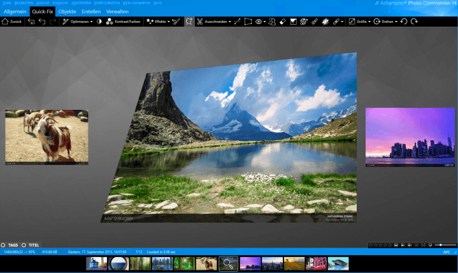
Task: Redo the last edit
Action: click(53, 22)
